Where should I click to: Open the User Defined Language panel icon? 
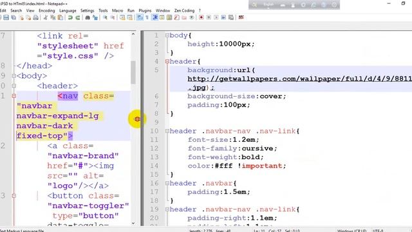pyautogui.click(x=162, y=17)
